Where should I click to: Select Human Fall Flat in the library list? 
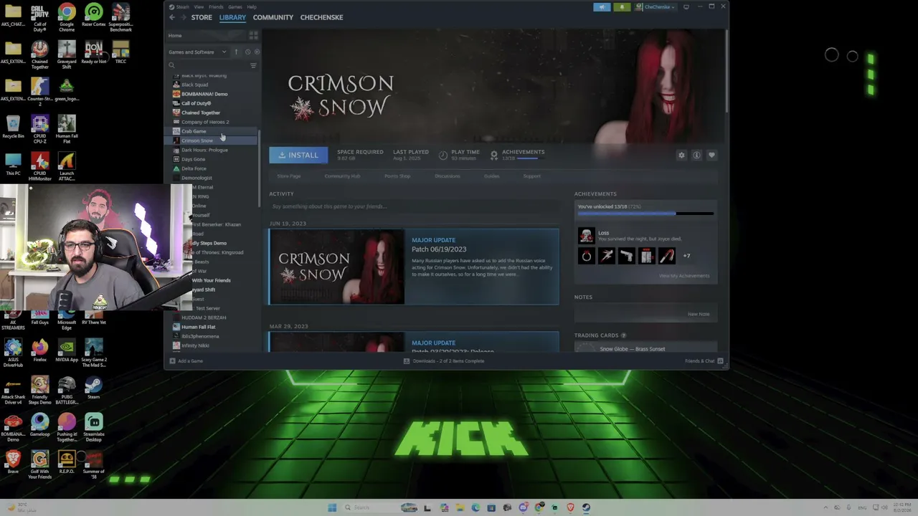click(198, 327)
